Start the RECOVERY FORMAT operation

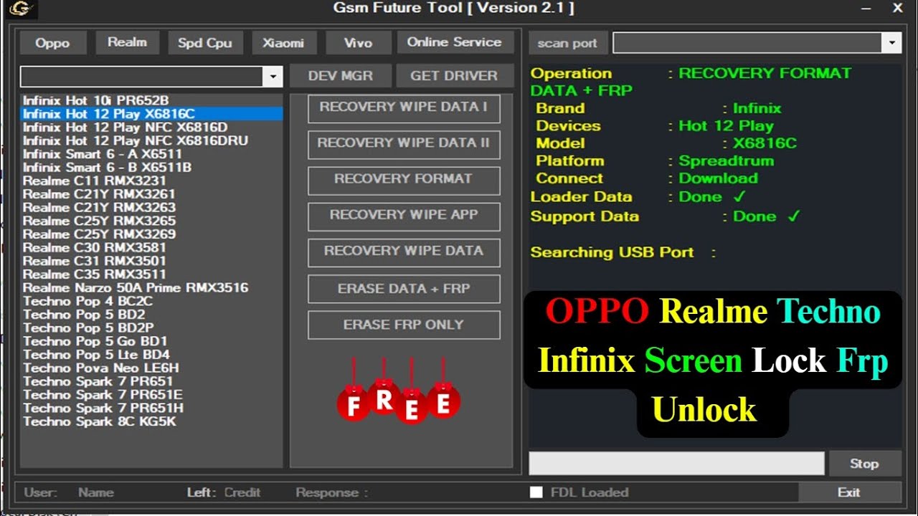click(x=404, y=179)
